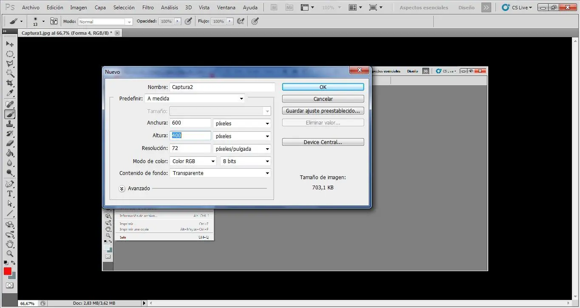Select the History Brush tool

click(9, 133)
